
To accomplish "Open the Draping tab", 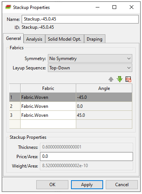I will click(x=95, y=39).
